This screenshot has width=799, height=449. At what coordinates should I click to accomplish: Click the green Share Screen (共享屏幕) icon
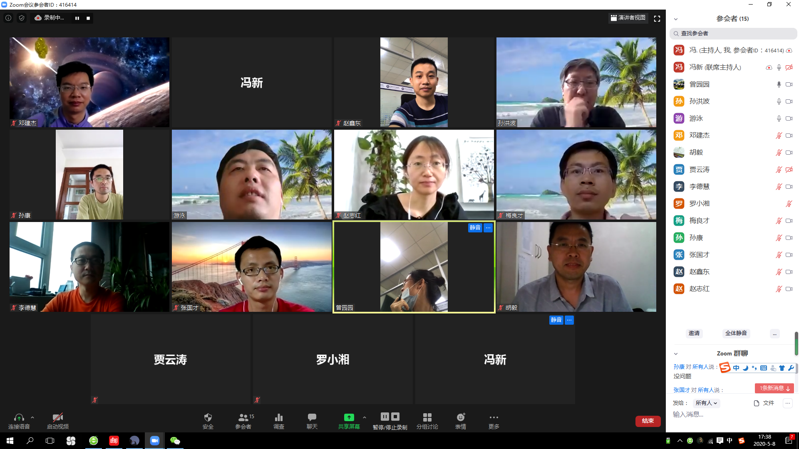click(349, 417)
